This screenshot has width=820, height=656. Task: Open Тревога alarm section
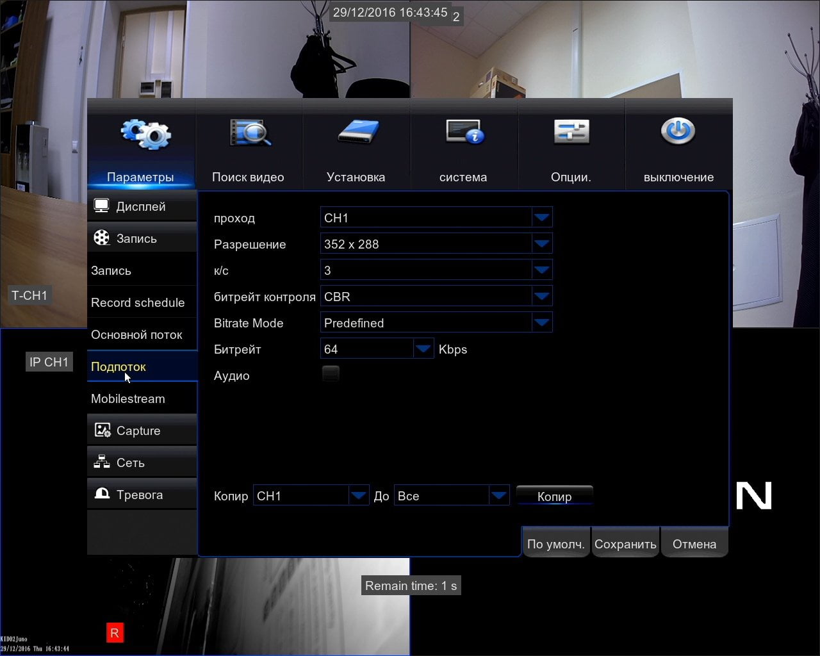point(142,495)
